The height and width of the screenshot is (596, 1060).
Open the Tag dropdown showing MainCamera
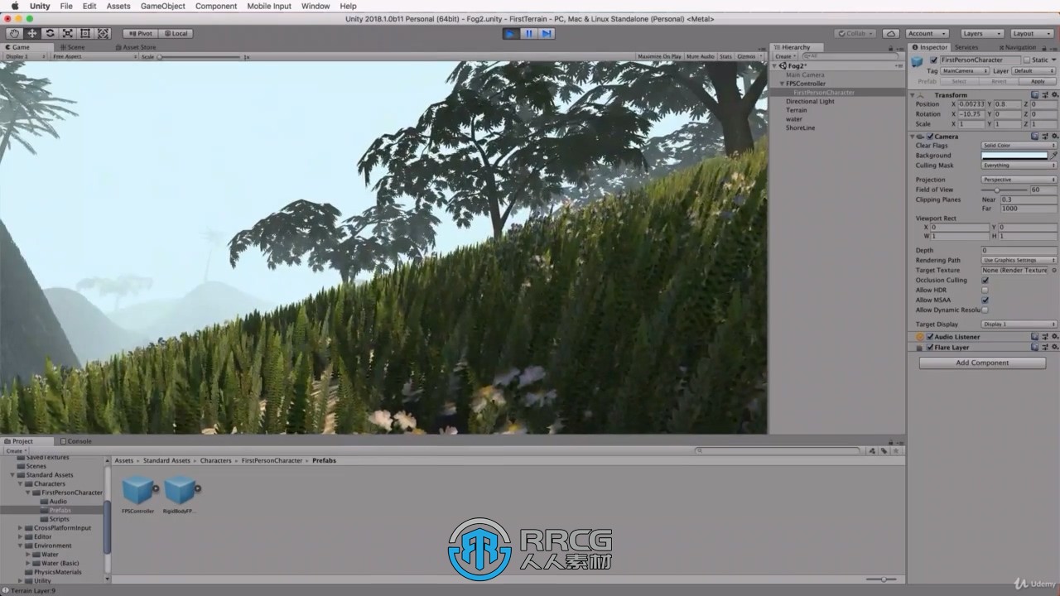point(965,71)
